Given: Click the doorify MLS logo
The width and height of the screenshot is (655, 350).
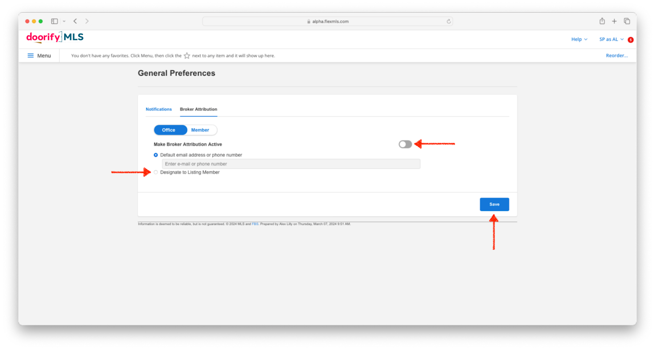Looking at the screenshot, I should point(55,37).
